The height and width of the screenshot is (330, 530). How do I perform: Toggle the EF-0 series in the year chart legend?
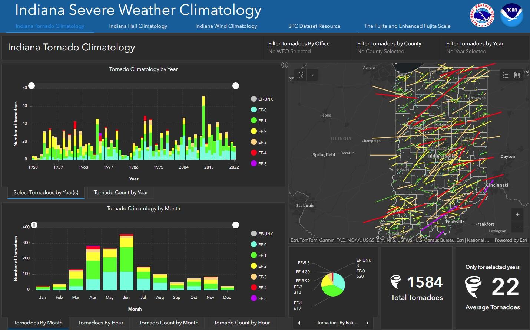coord(259,110)
